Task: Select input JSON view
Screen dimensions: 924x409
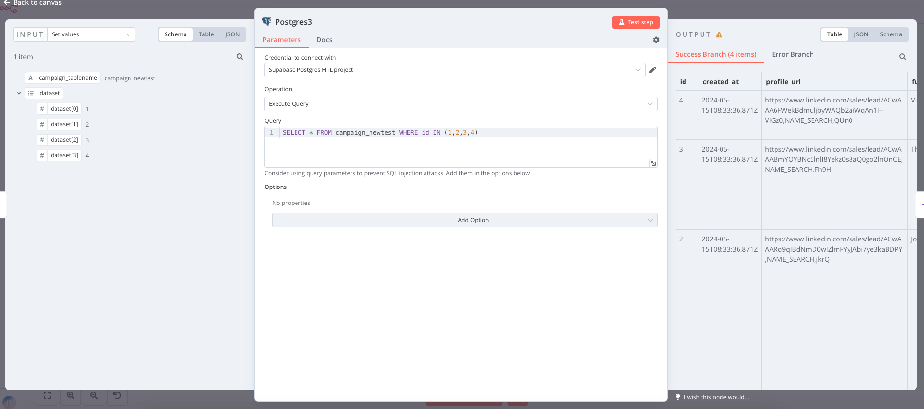Action: point(232,34)
